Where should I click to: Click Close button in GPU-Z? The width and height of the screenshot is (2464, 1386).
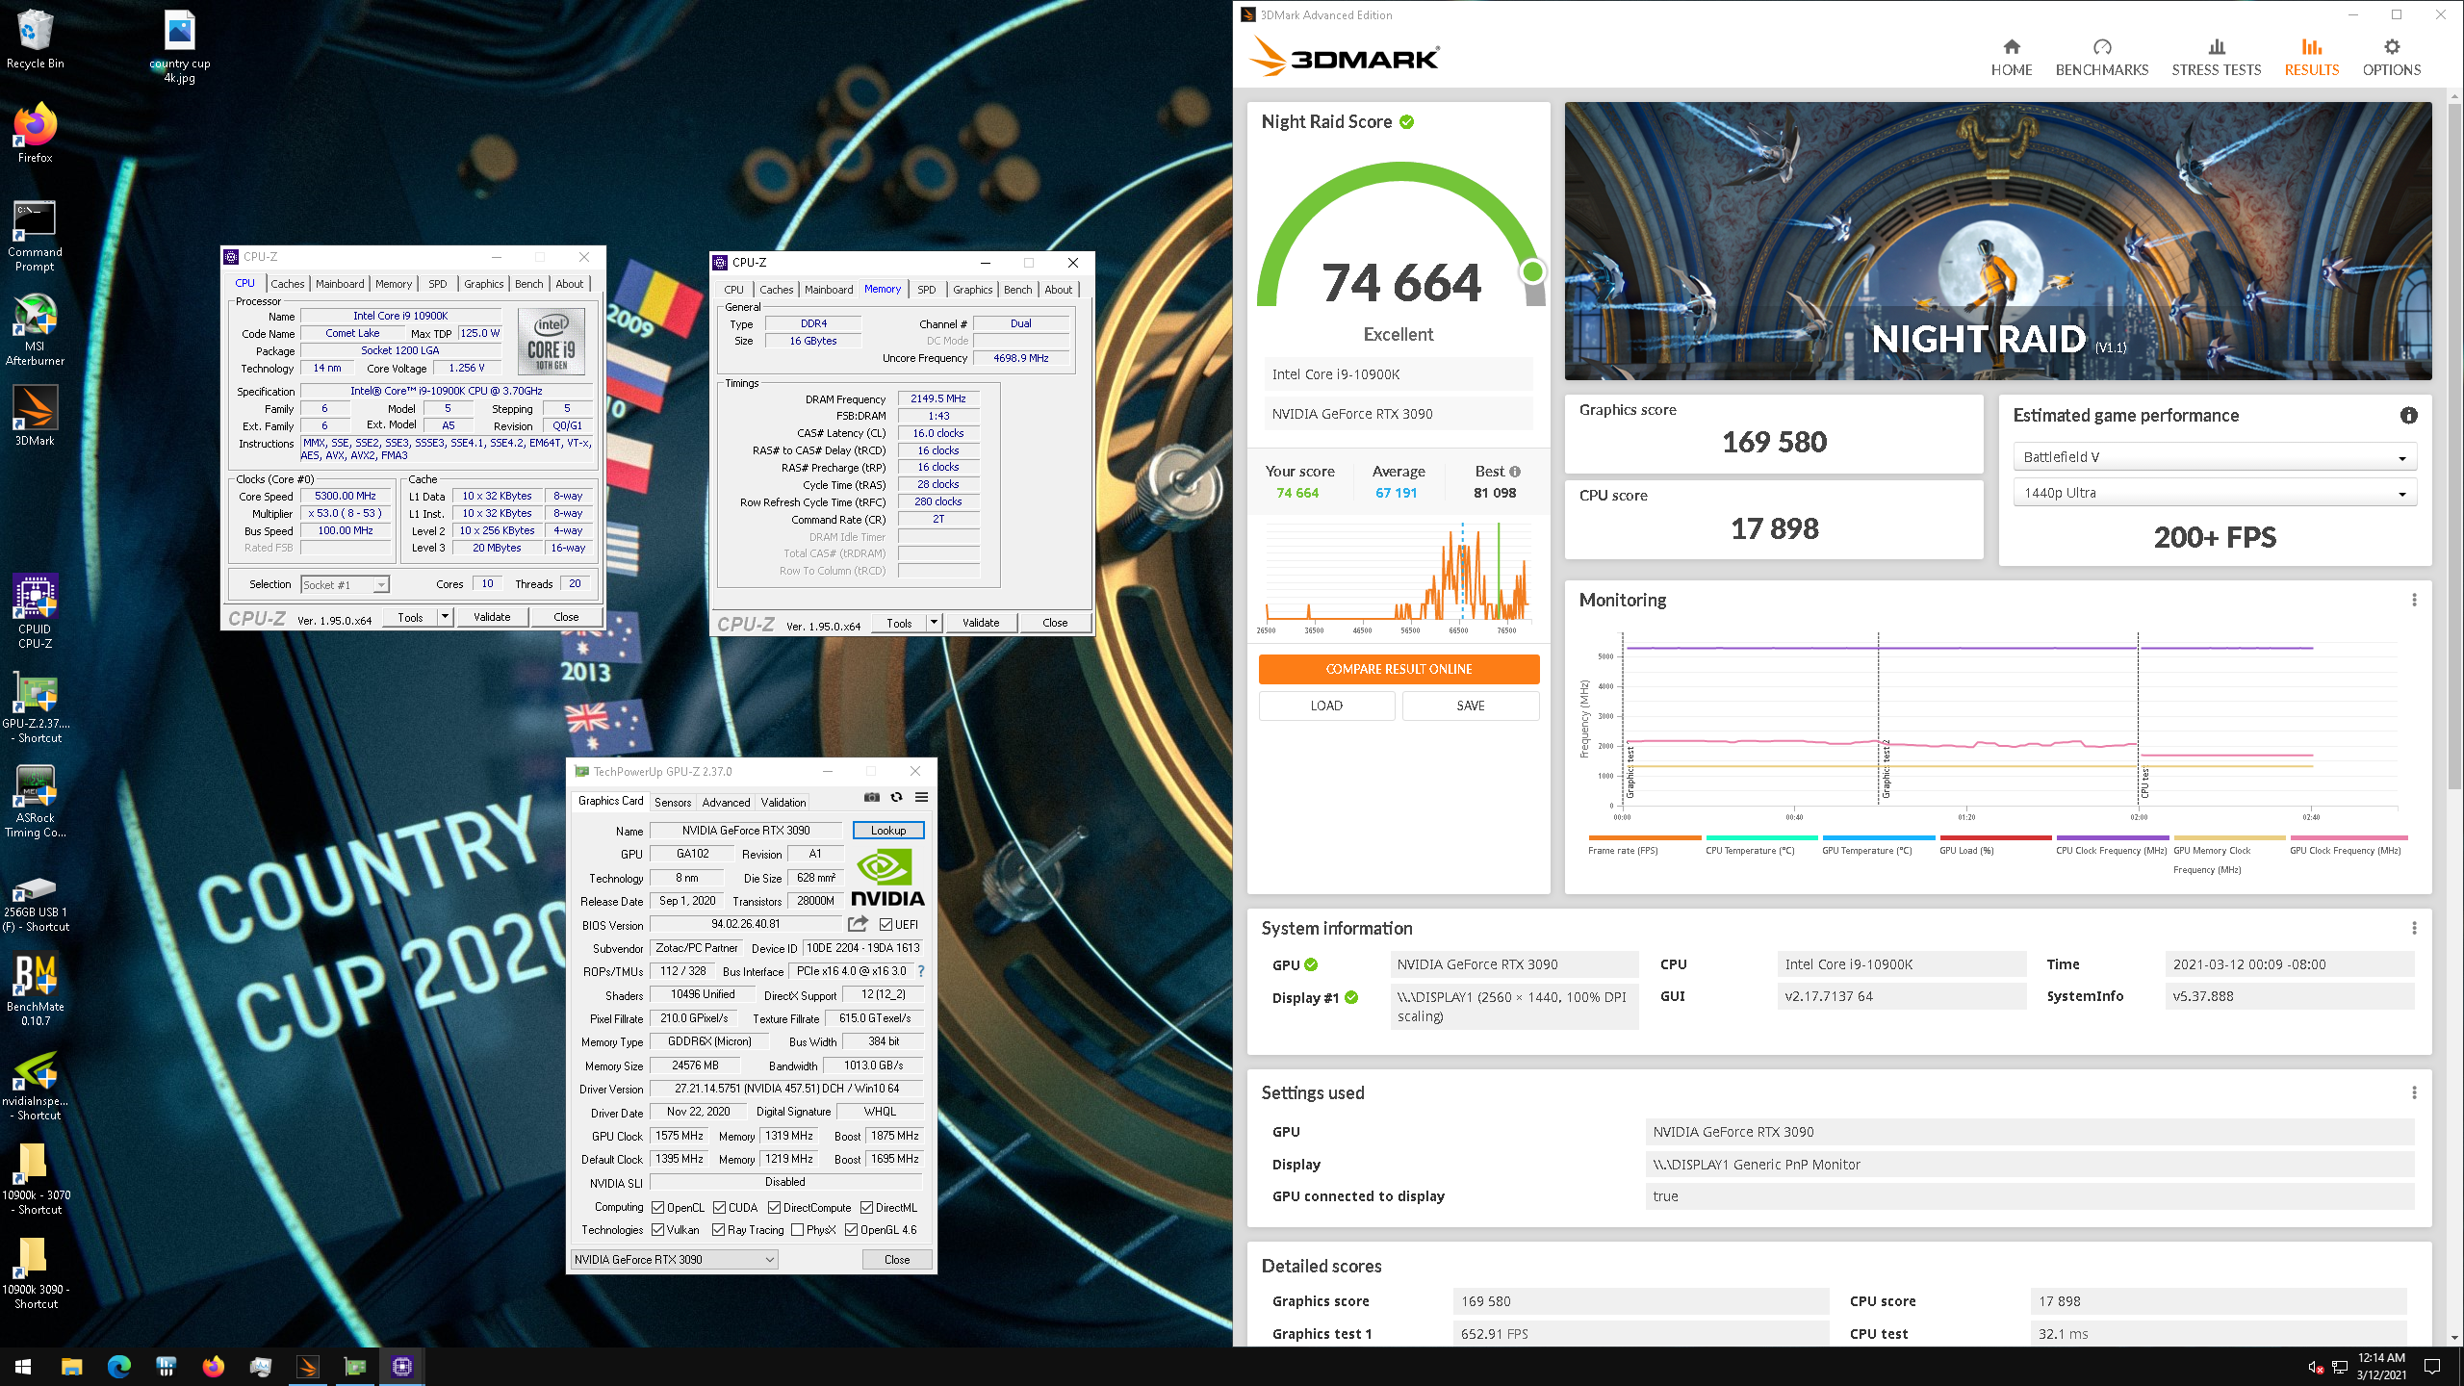coord(896,1259)
